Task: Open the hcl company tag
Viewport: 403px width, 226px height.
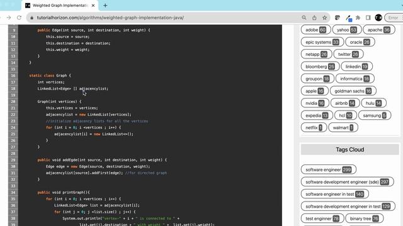Action: pos(346,116)
